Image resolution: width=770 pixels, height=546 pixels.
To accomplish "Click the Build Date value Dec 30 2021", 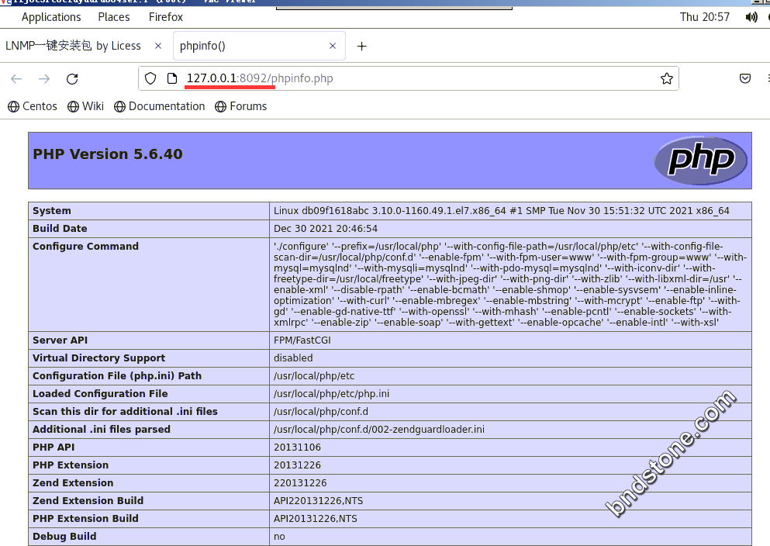I will click(x=326, y=229).
